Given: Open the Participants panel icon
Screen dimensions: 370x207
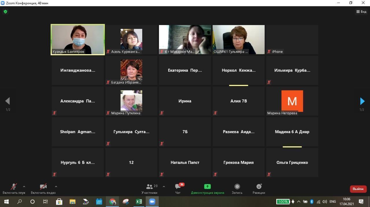Looking at the screenshot, I should click(x=149, y=187).
